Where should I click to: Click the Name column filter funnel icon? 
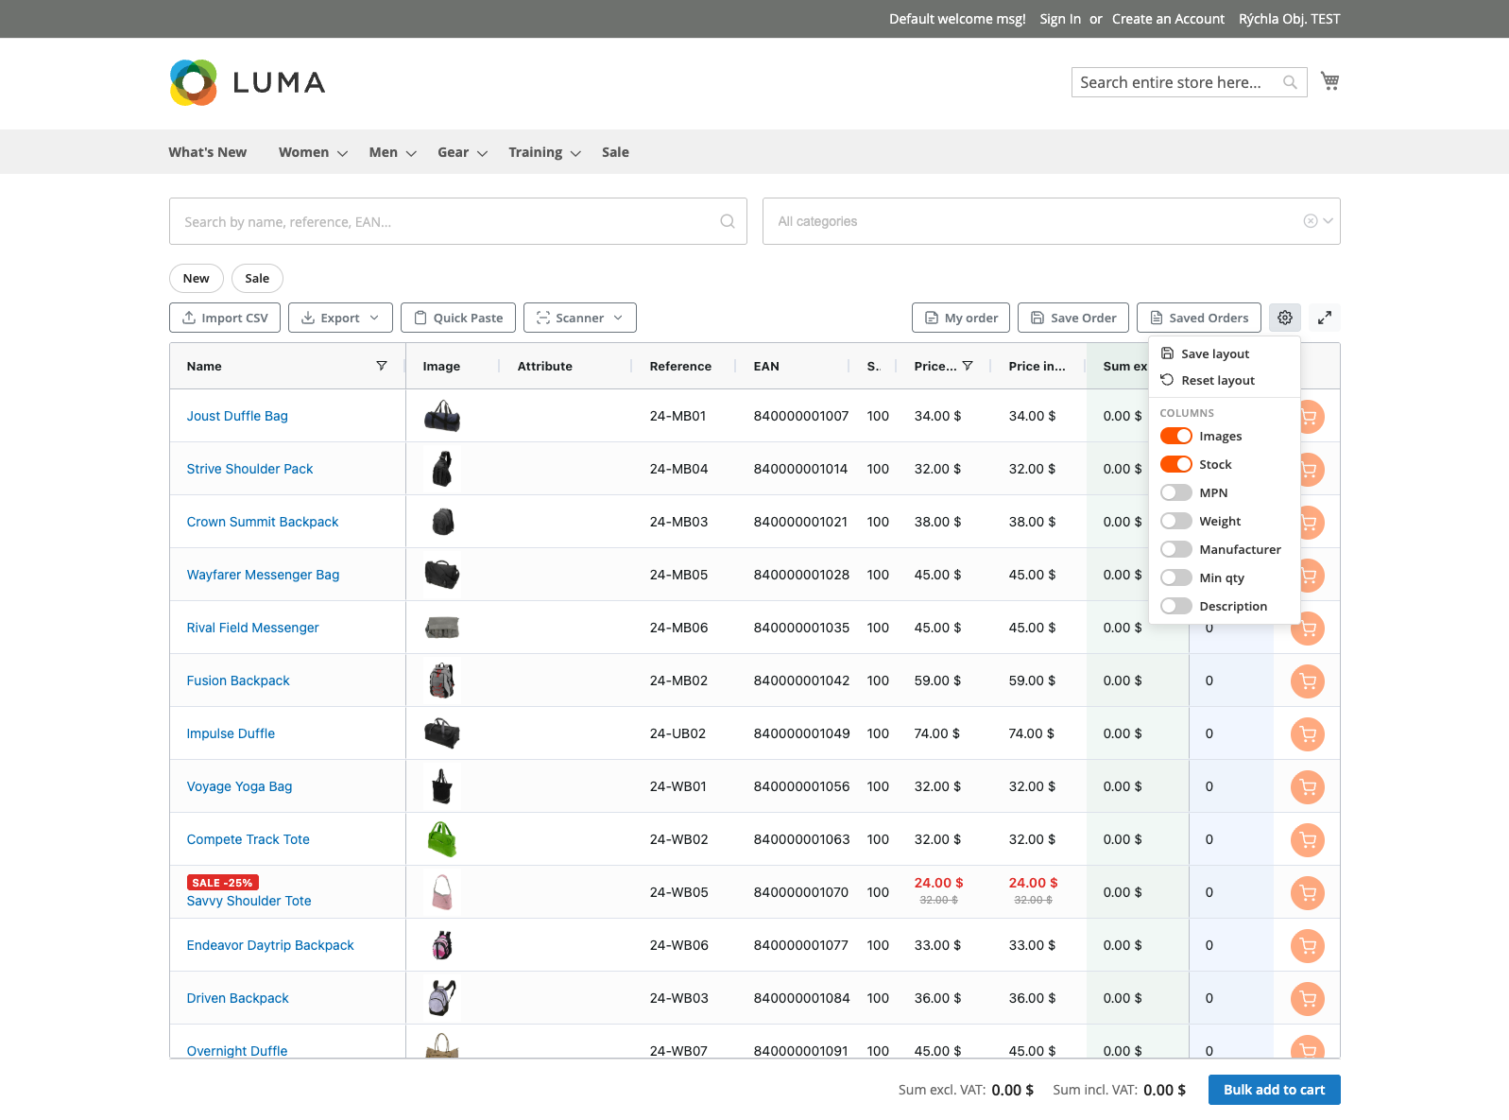(x=382, y=366)
